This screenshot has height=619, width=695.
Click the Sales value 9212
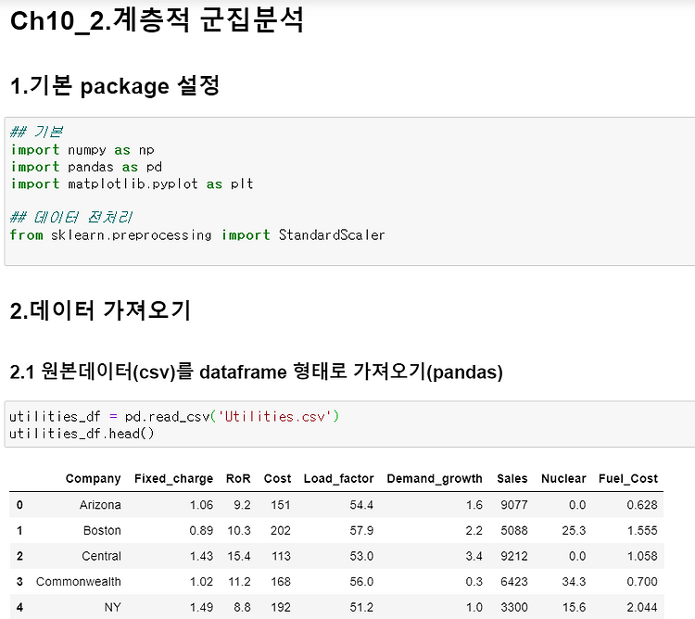click(514, 556)
